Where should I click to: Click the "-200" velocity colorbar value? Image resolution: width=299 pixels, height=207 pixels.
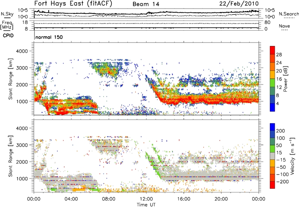282,182
